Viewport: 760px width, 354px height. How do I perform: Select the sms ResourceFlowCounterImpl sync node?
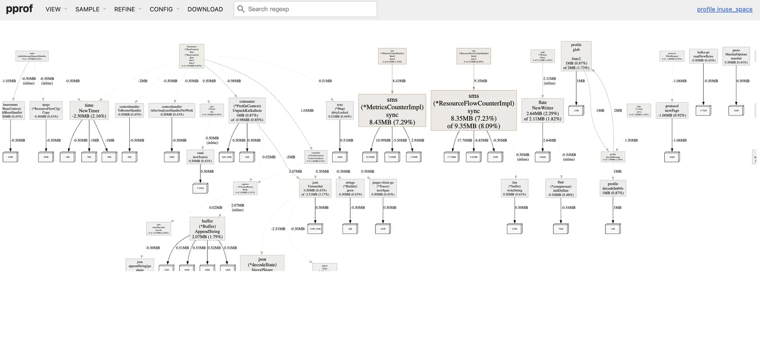[473, 111]
